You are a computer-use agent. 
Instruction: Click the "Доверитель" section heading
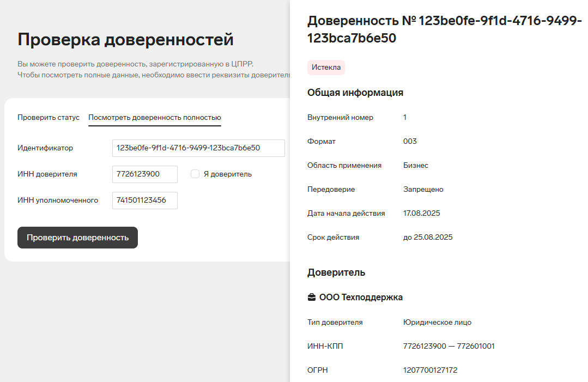336,272
